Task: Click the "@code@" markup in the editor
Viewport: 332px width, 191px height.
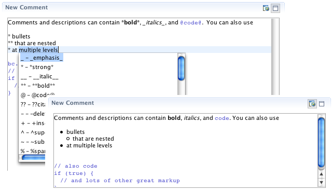Action: click(x=191, y=23)
